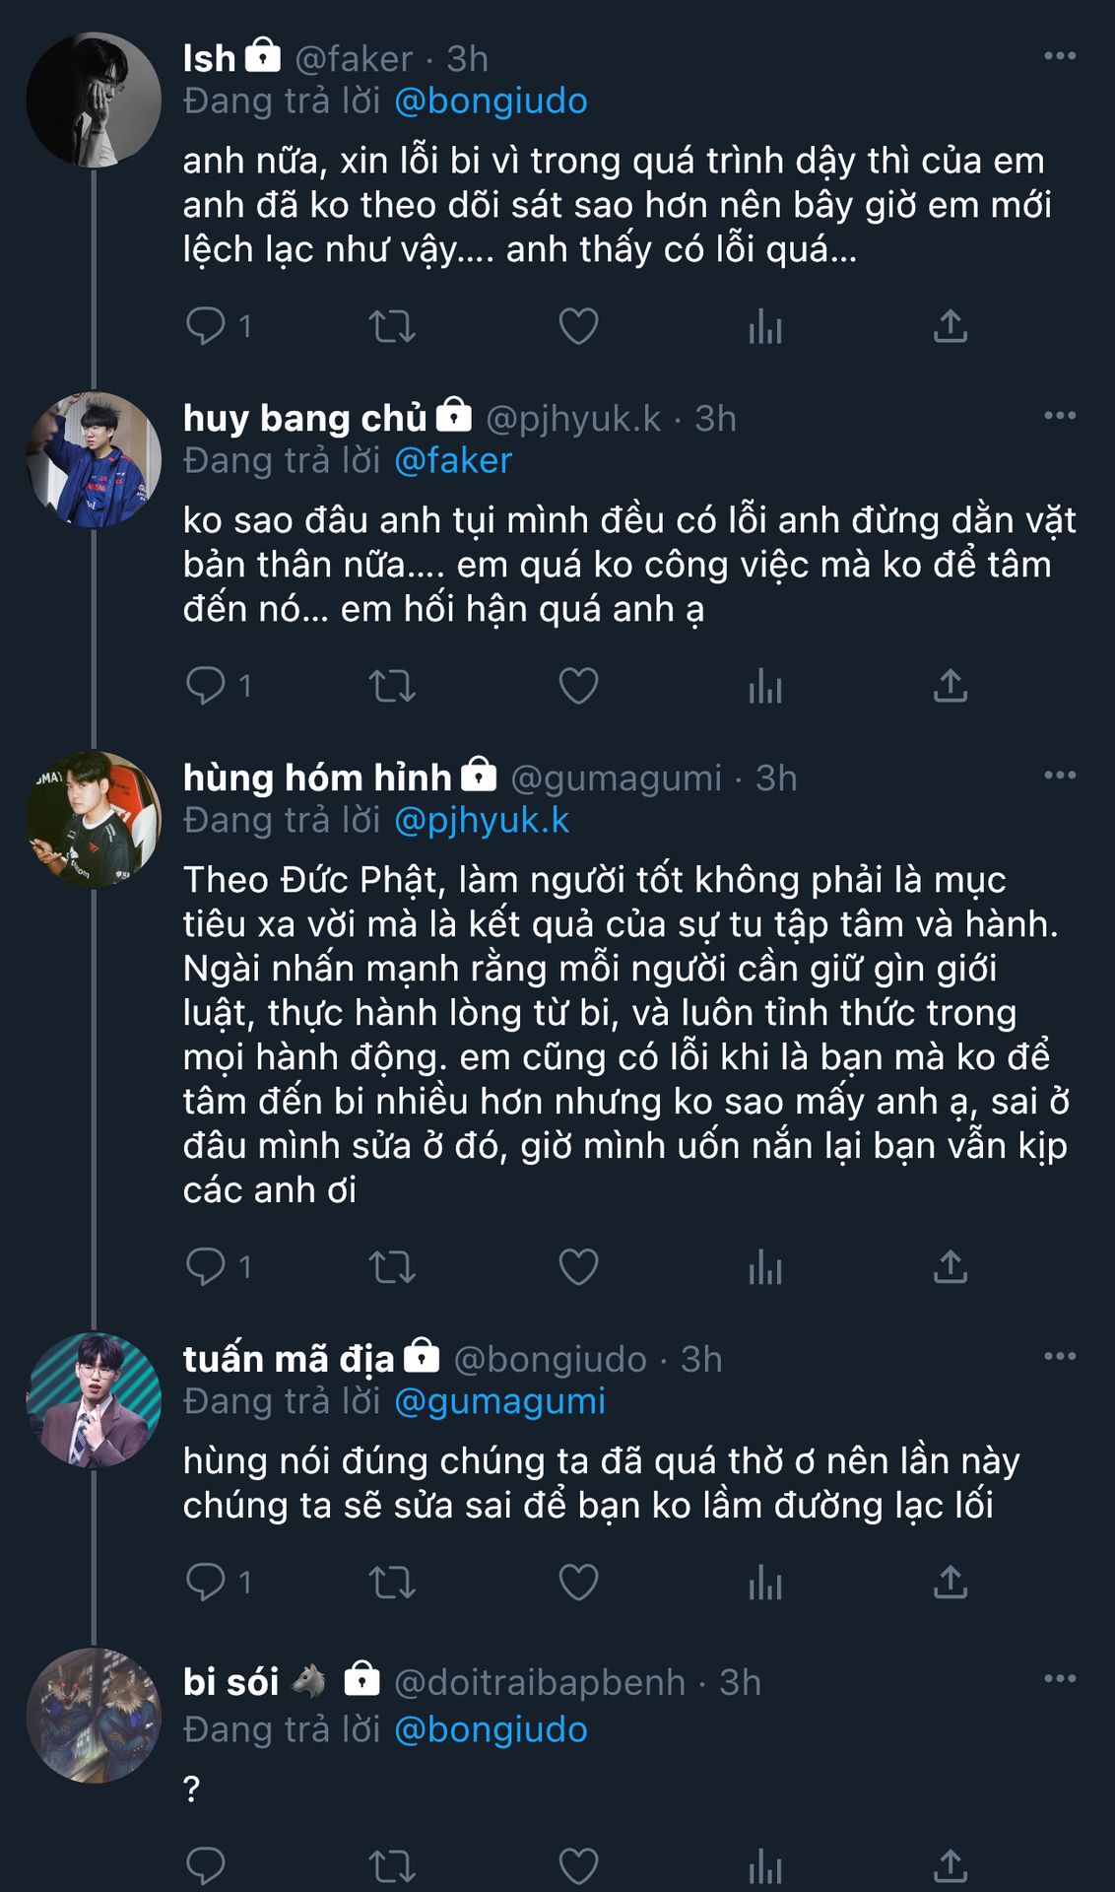1115x1892 pixels.
Task: Open more options for tuấn mã địa's tweet
Action: point(1060,1357)
